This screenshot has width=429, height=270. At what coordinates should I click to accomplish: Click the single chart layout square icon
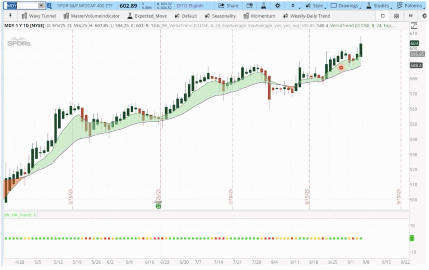(x=382, y=16)
